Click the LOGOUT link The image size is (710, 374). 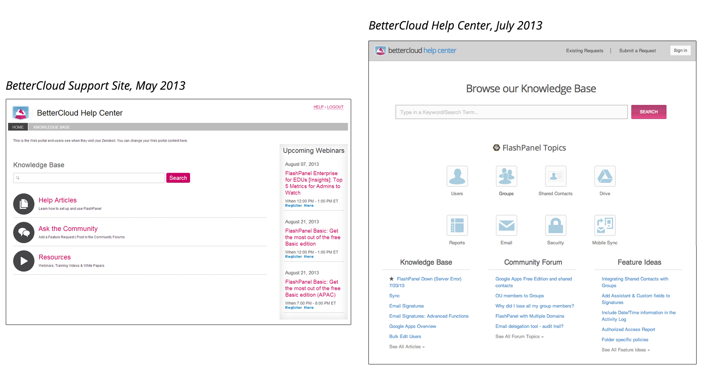335,107
